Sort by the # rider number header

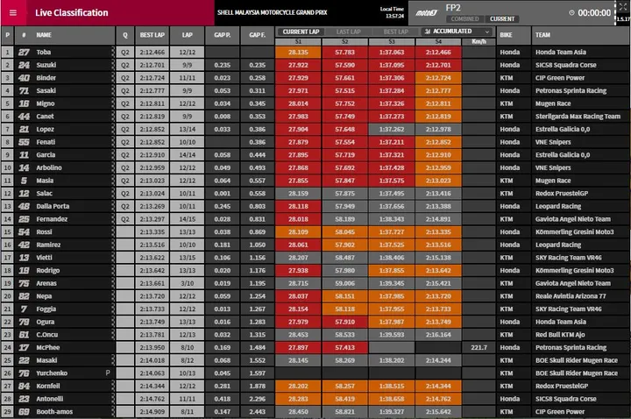pos(24,35)
